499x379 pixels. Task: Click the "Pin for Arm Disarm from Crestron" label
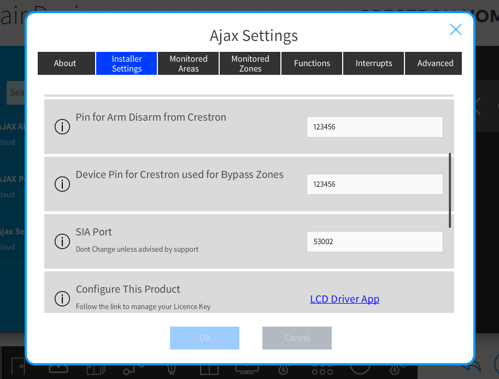coord(151,117)
